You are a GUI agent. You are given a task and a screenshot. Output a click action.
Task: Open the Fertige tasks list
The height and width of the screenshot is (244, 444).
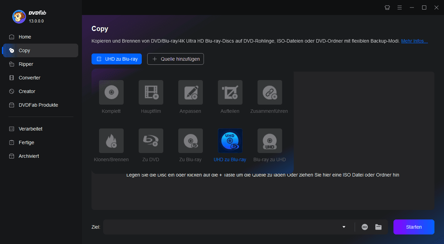click(40, 142)
